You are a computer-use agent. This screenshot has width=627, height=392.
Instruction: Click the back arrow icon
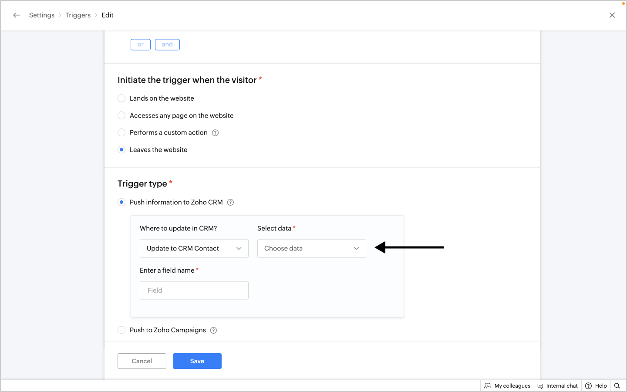tap(17, 15)
